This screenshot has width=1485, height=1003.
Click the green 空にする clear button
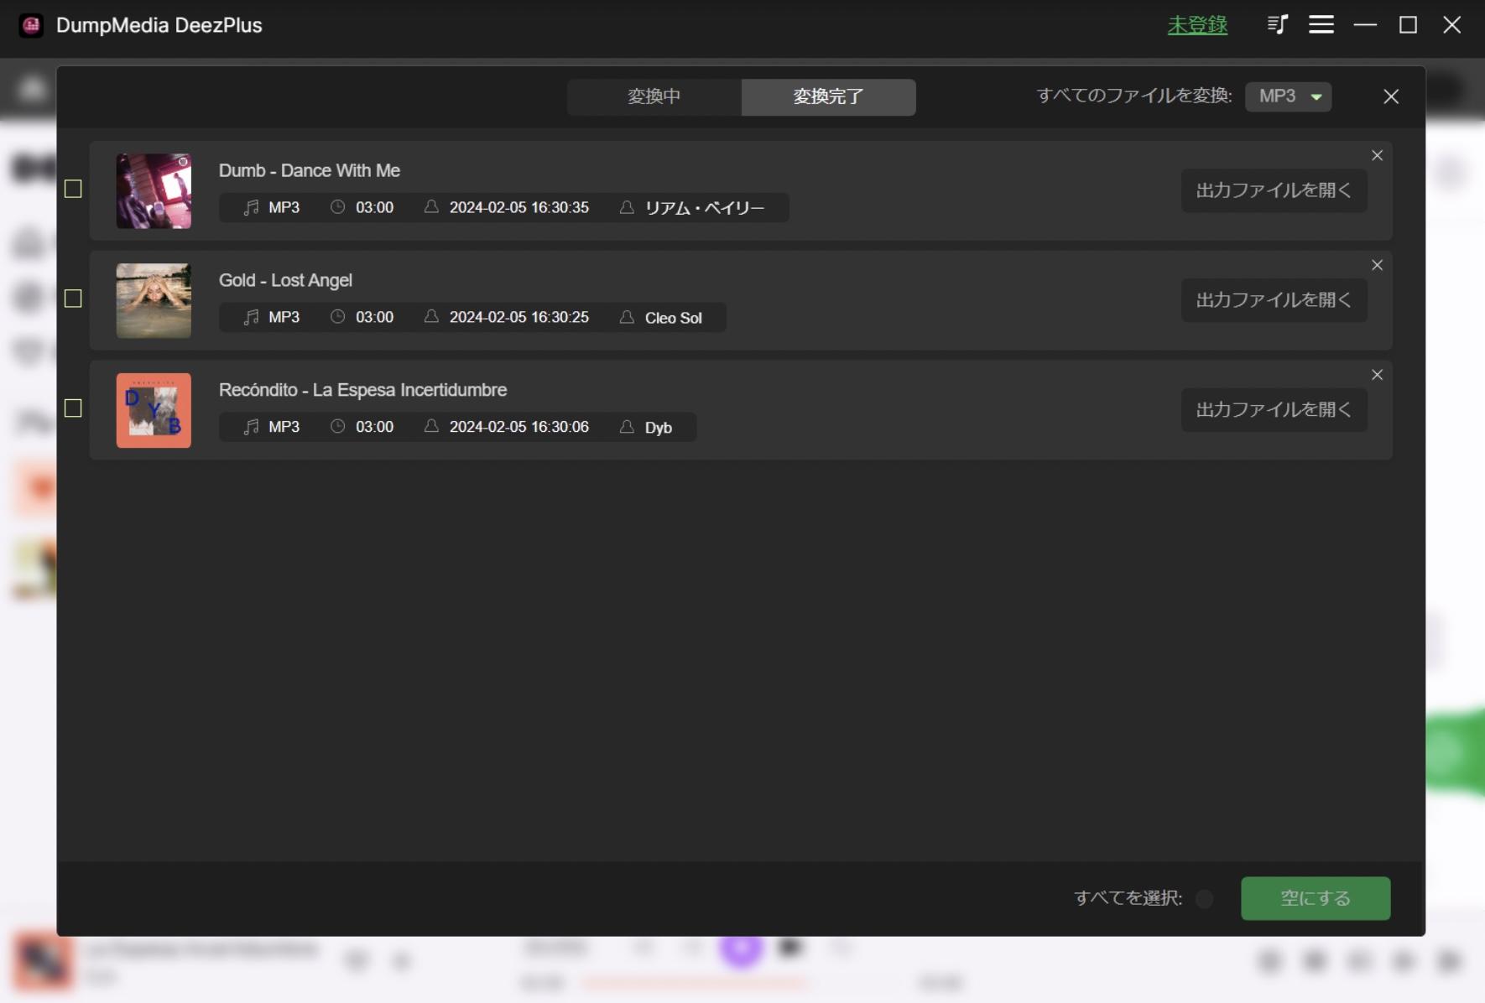(1316, 898)
